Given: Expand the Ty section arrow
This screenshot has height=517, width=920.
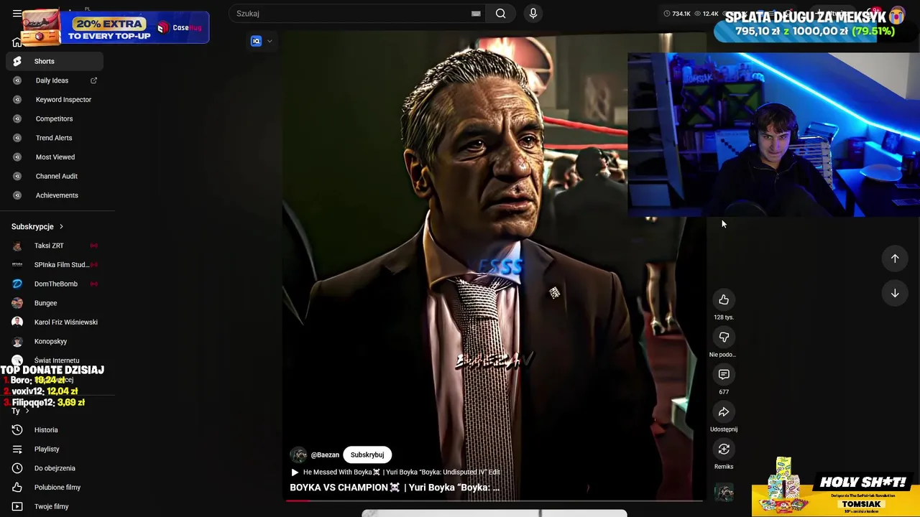Looking at the screenshot, I should point(27,411).
